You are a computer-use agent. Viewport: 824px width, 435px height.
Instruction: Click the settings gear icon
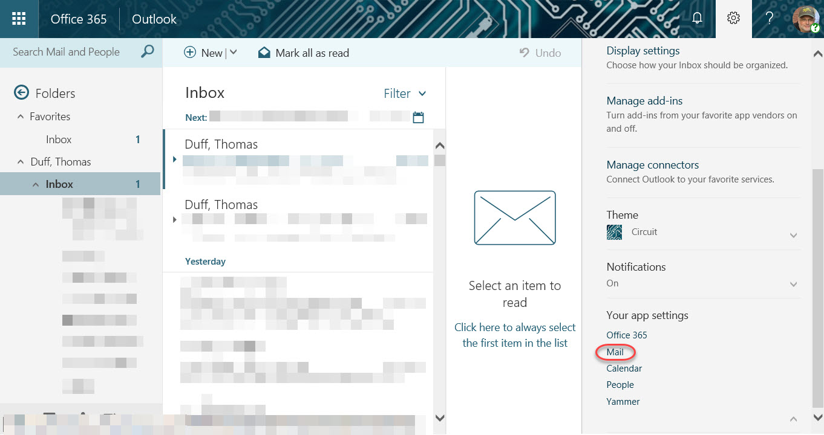coord(733,19)
